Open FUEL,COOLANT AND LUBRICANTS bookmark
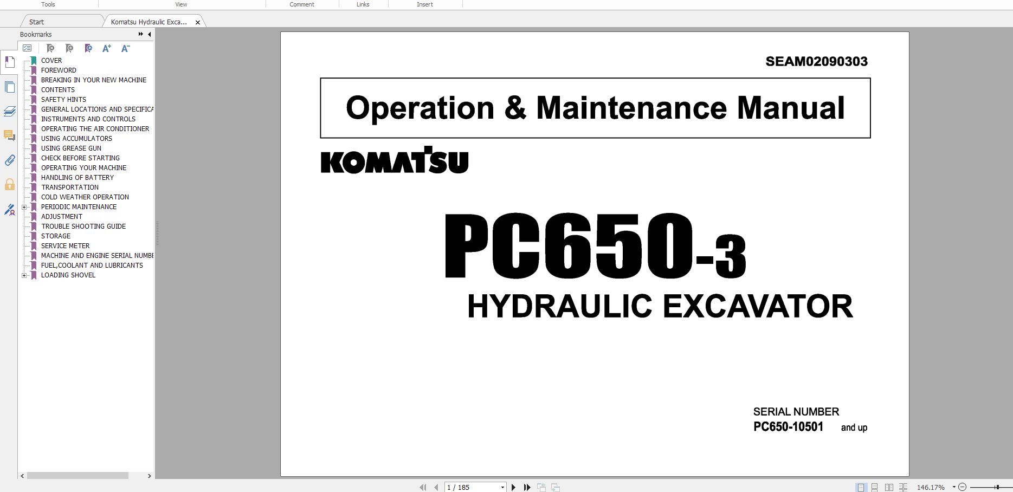This screenshot has width=1013, height=492. 92,266
